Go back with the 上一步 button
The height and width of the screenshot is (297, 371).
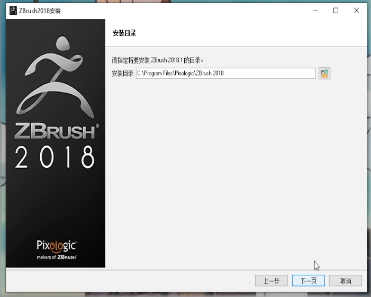(272, 281)
